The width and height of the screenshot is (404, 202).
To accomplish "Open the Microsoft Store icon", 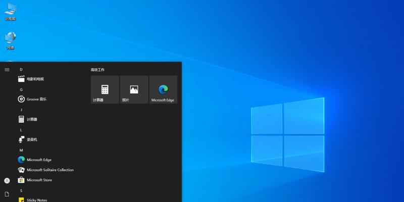I will 21,180.
